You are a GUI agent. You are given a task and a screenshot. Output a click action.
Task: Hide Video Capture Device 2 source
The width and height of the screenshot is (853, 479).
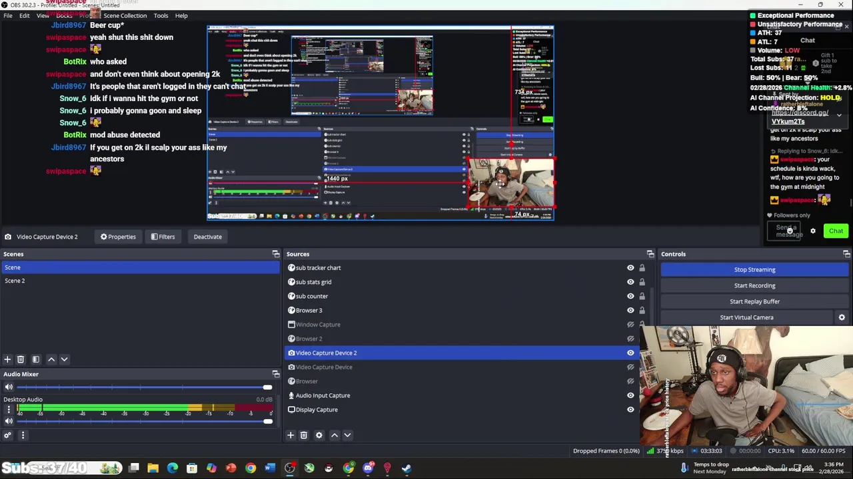[630, 353]
